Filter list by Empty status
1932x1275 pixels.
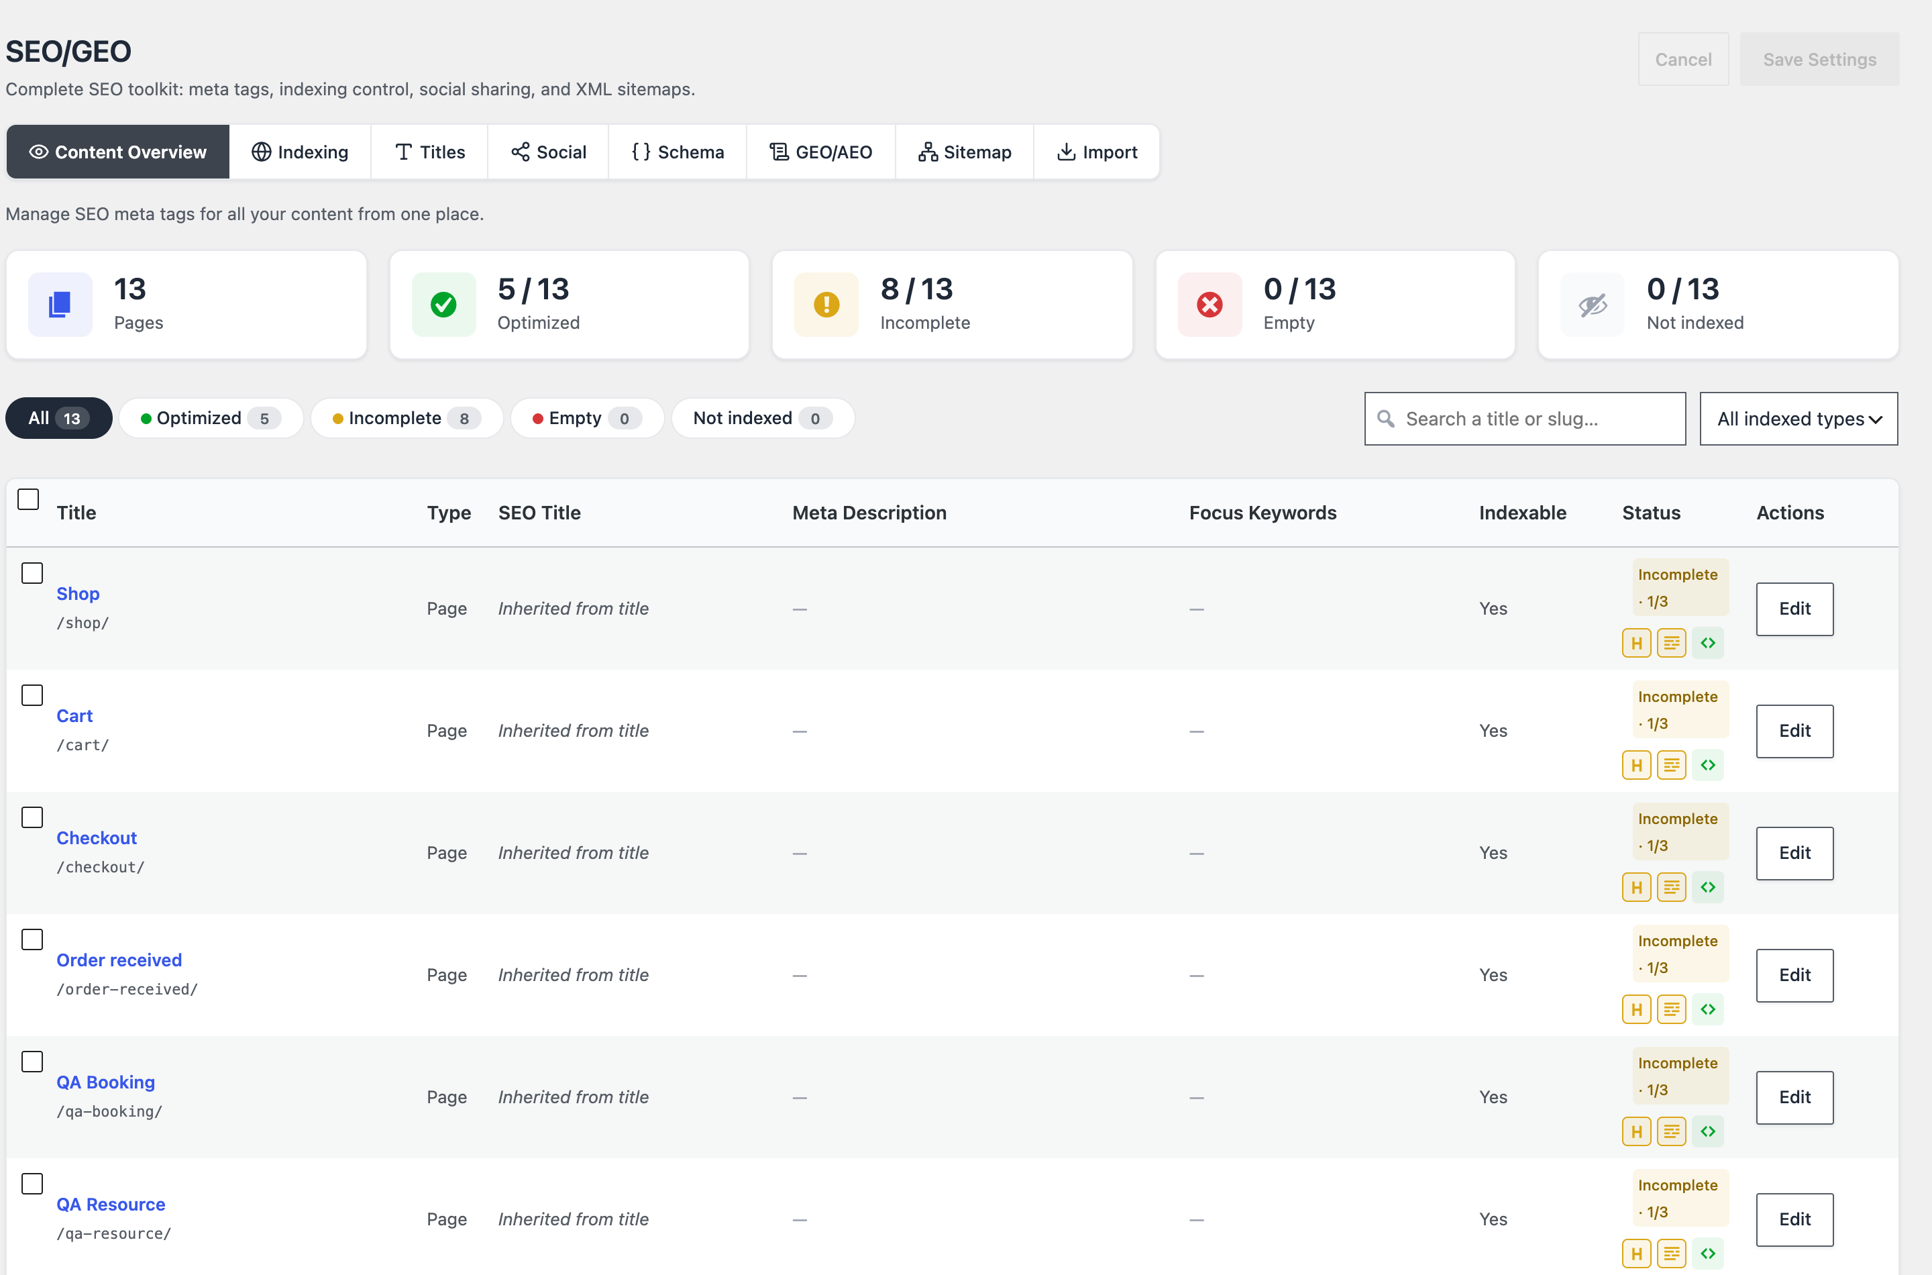tap(587, 418)
